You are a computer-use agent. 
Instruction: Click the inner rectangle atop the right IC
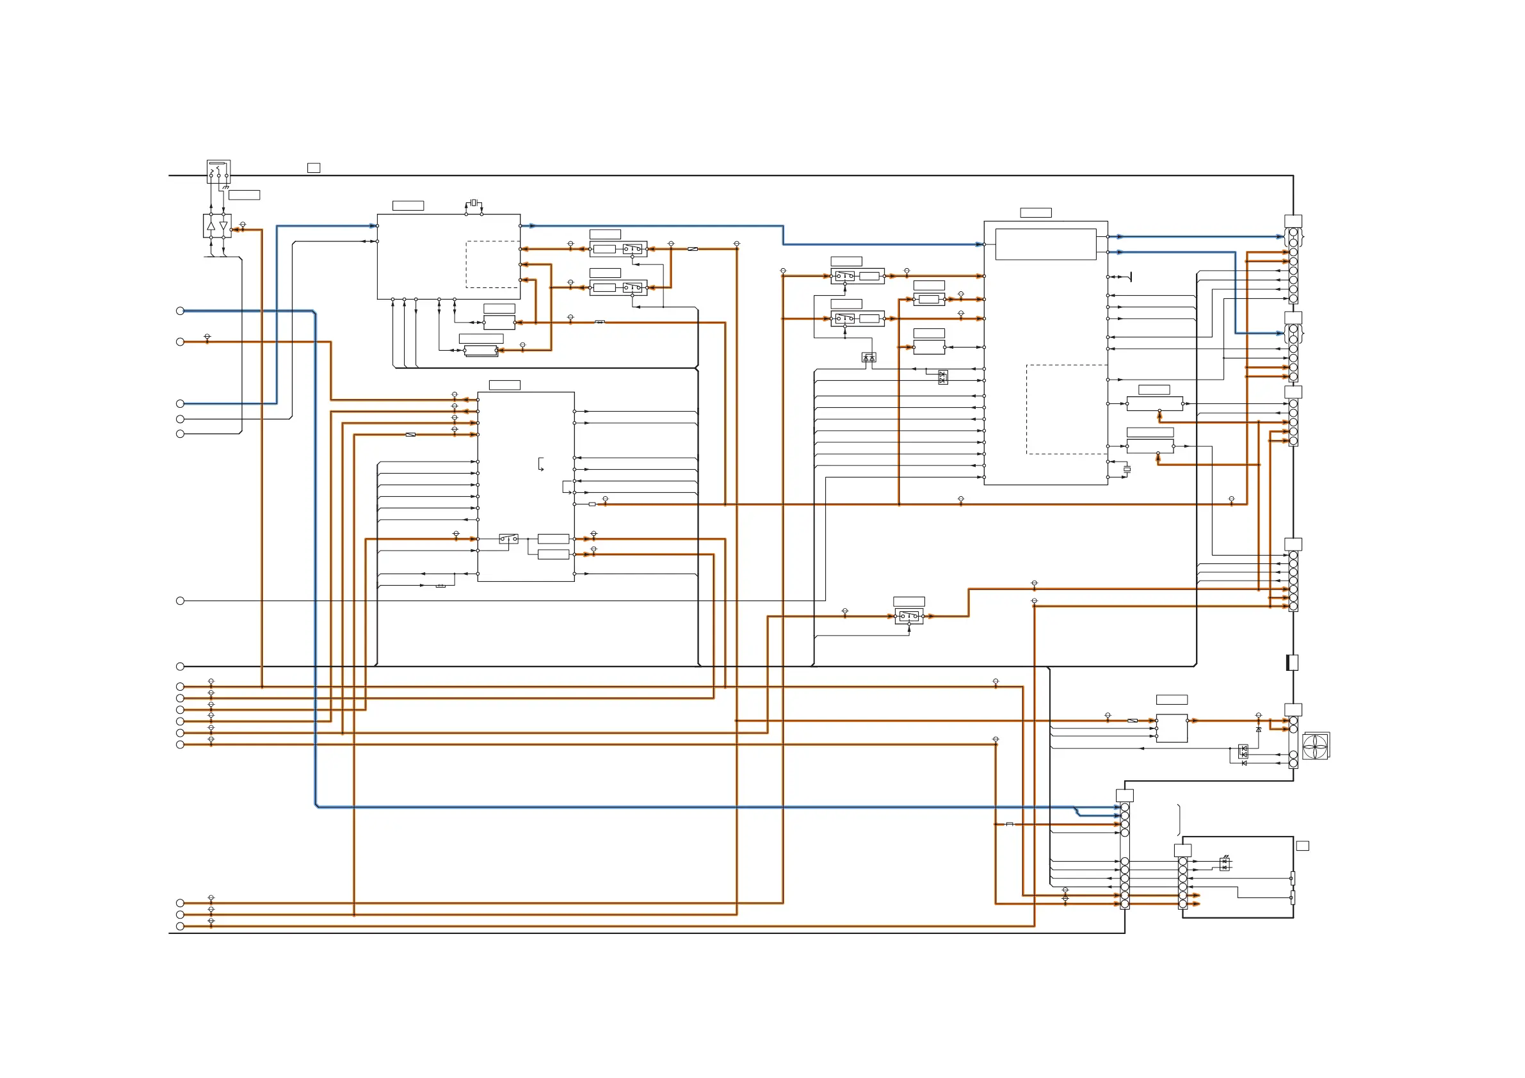click(1045, 245)
